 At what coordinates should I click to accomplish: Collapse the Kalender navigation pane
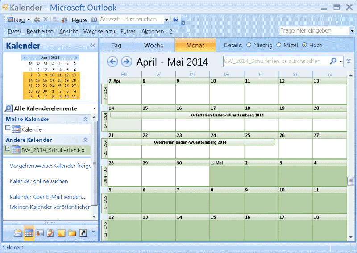click(x=92, y=46)
